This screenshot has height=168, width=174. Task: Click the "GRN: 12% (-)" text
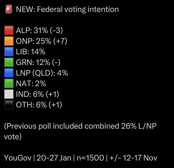point(39,62)
